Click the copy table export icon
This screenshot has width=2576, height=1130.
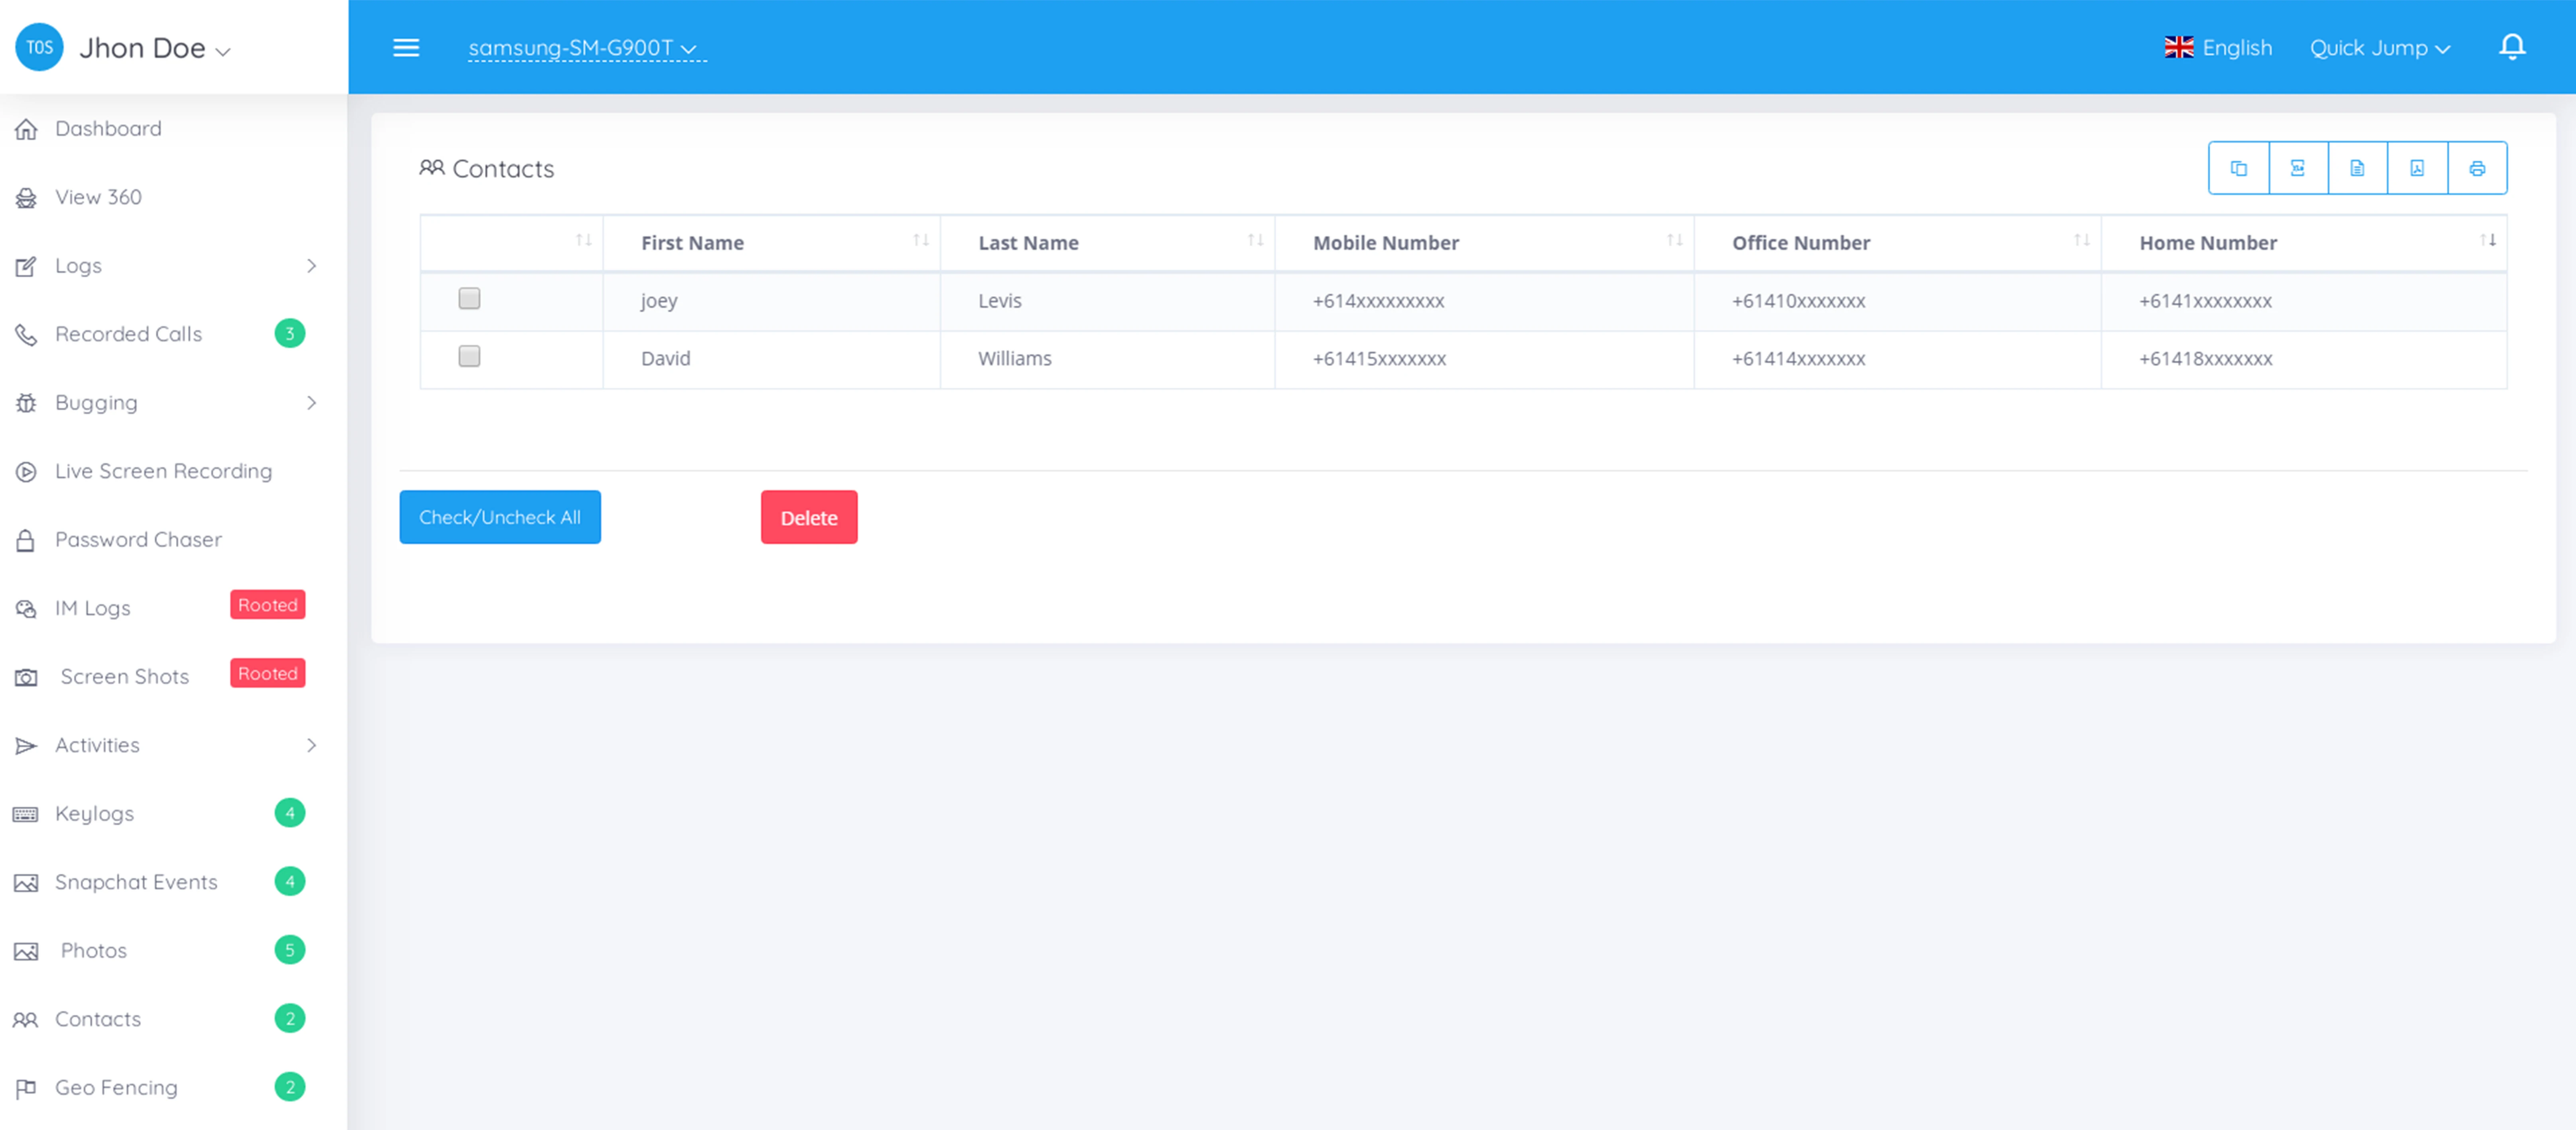[x=2238, y=168]
